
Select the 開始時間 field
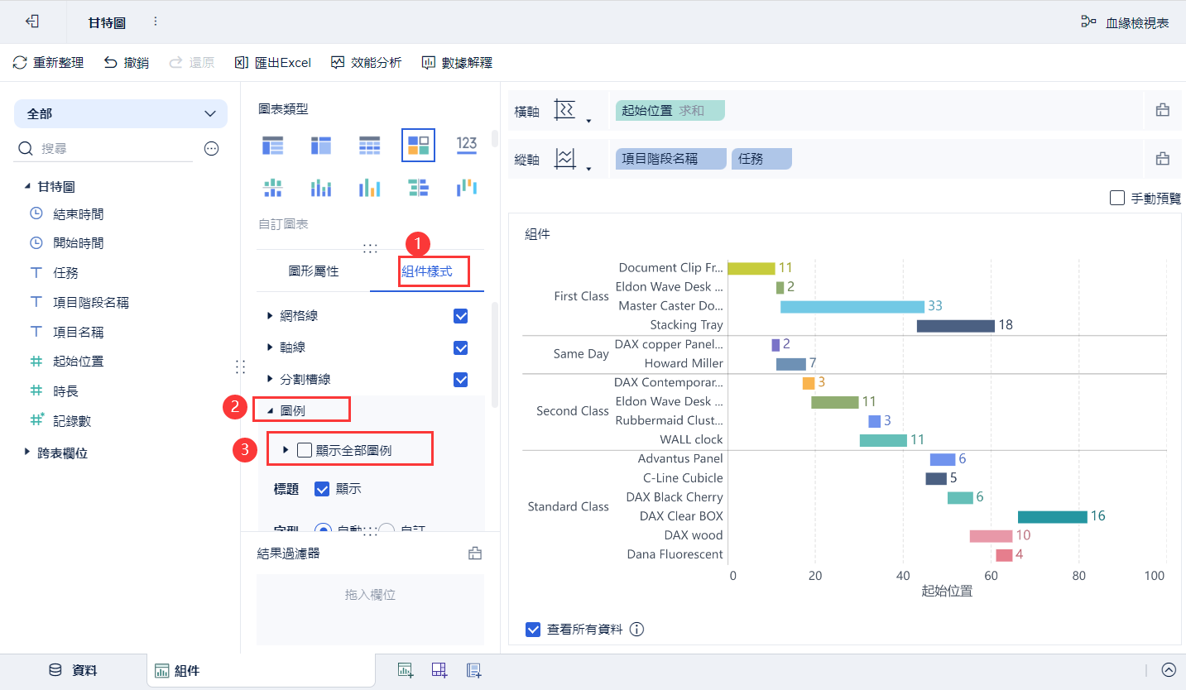pyautogui.click(x=79, y=243)
